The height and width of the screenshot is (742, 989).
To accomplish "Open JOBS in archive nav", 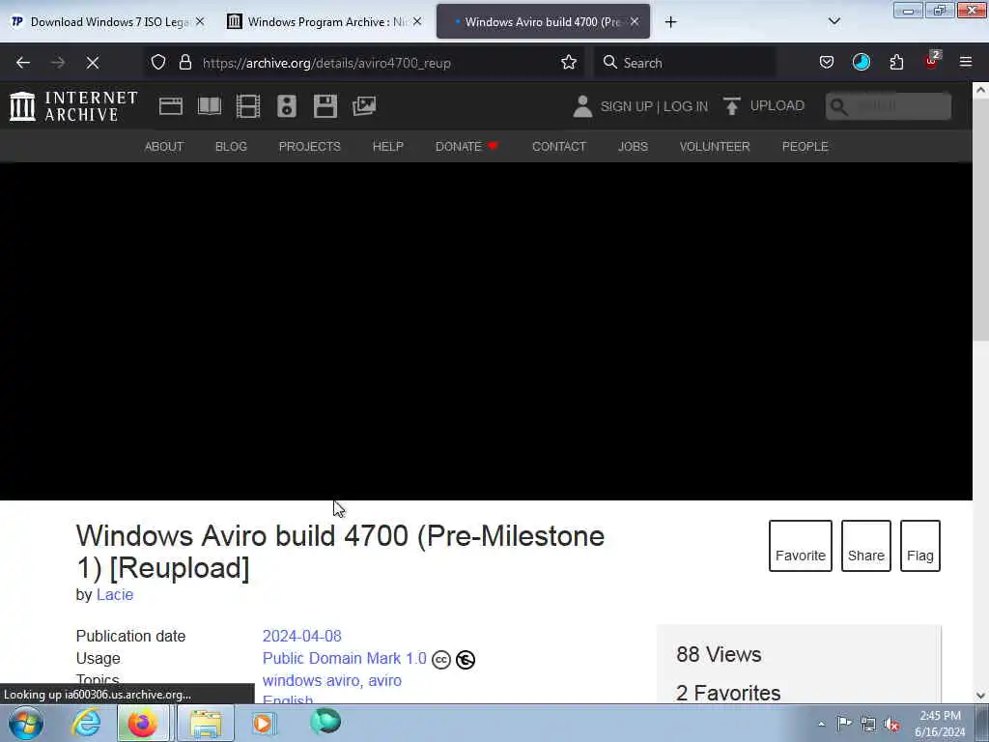I will (633, 147).
